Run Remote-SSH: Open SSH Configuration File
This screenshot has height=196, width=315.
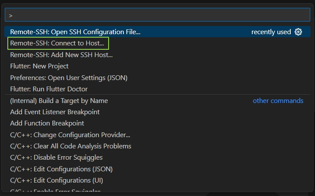point(157,32)
